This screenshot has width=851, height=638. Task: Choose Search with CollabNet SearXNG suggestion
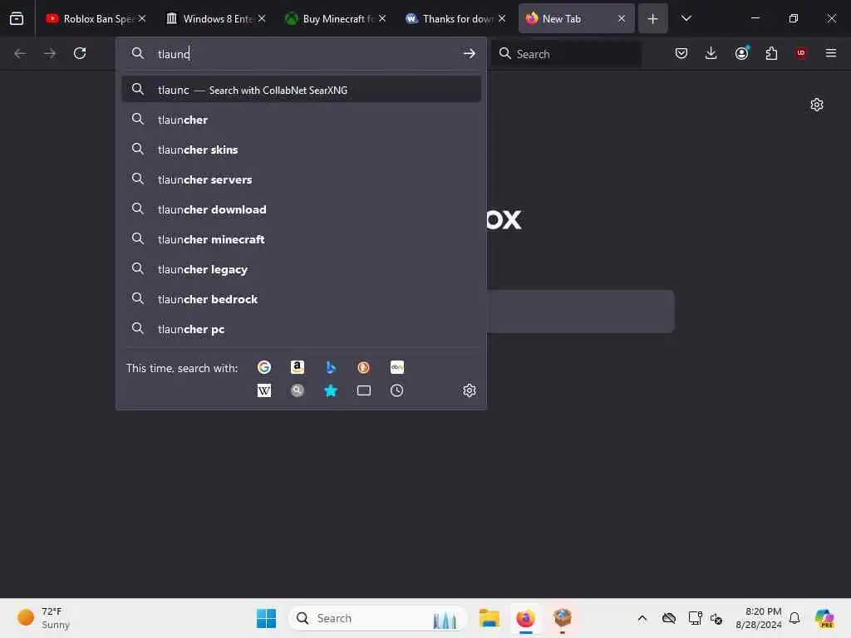(x=301, y=90)
